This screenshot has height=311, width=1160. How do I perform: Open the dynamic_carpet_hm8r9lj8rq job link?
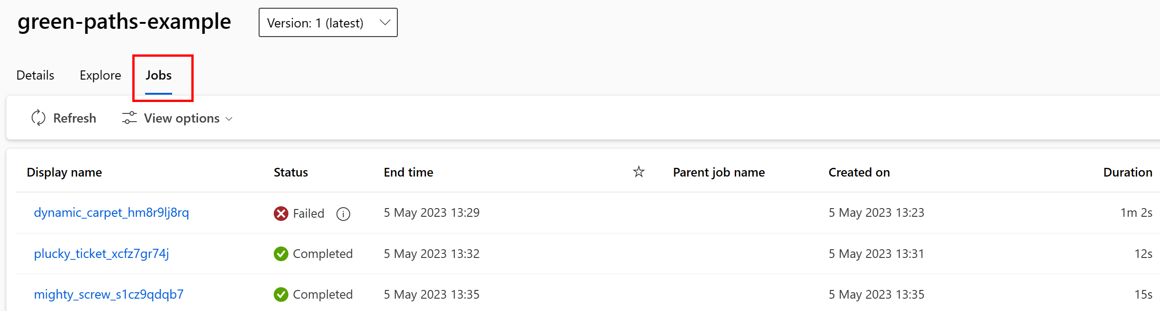[x=112, y=212]
